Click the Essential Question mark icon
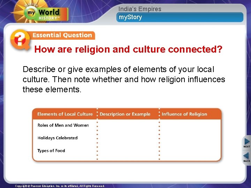 (20, 39)
